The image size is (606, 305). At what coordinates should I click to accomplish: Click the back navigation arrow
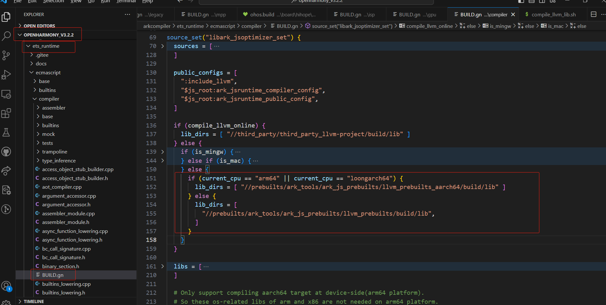(x=180, y=1)
